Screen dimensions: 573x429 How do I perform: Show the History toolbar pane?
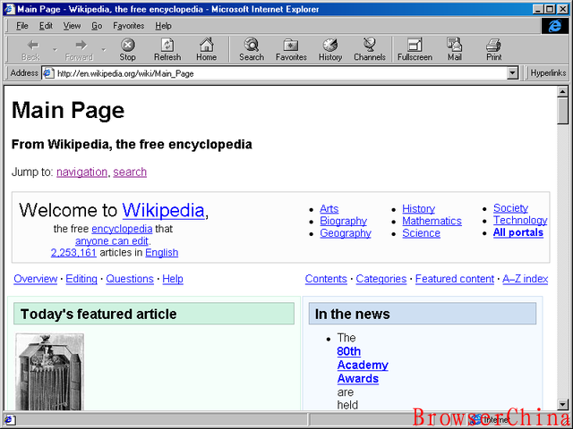330,50
